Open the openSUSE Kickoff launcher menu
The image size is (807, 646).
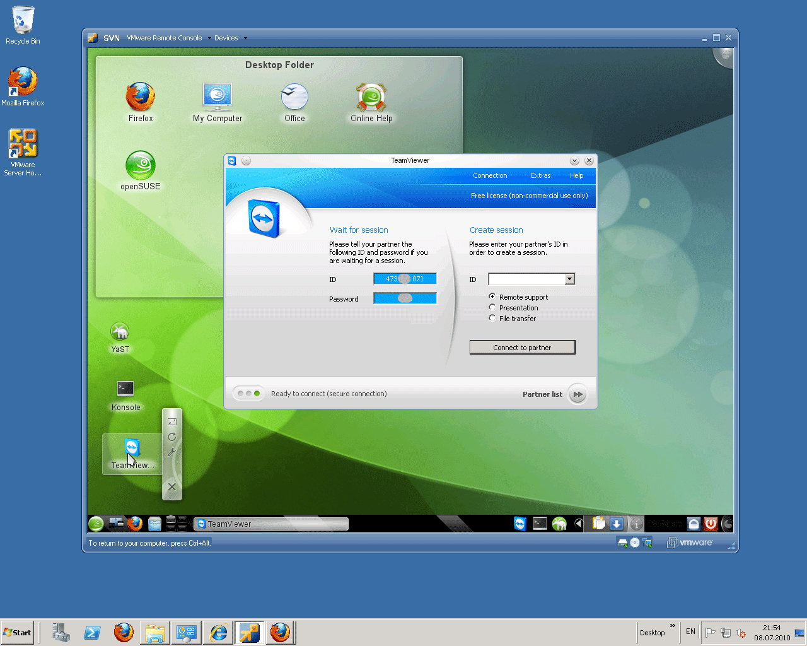coord(96,524)
